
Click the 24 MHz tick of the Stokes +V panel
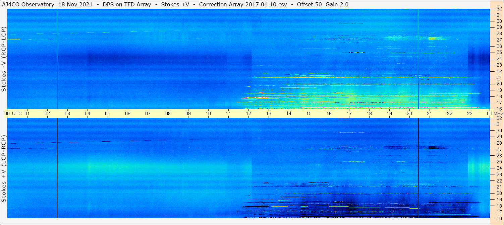click(x=499, y=168)
